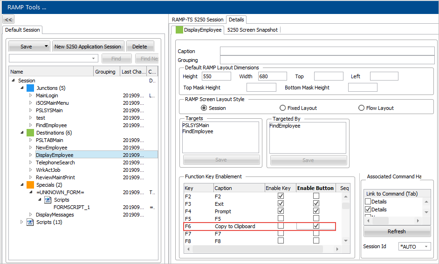439x264 pixels.
Task: Click the blue Junctions folder icon
Action: [30, 88]
